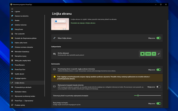The image size is (178, 111).
Task: Click the Wyciszenie konferencji wideo camera icon
Action: tap(12, 96)
